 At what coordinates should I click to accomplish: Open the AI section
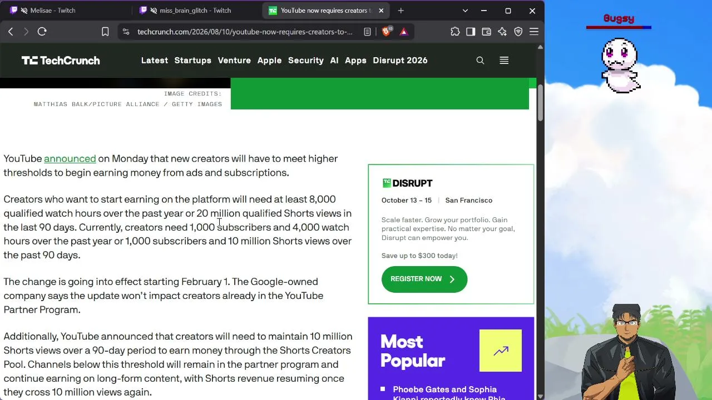coord(334,61)
